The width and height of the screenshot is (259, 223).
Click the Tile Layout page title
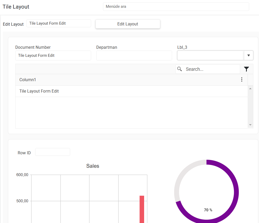(x=16, y=7)
